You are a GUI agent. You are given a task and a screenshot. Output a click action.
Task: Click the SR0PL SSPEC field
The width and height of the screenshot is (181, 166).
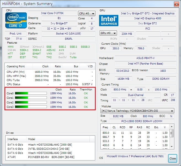click(68, 39)
